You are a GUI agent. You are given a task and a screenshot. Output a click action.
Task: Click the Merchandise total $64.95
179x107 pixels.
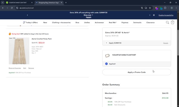165,93
